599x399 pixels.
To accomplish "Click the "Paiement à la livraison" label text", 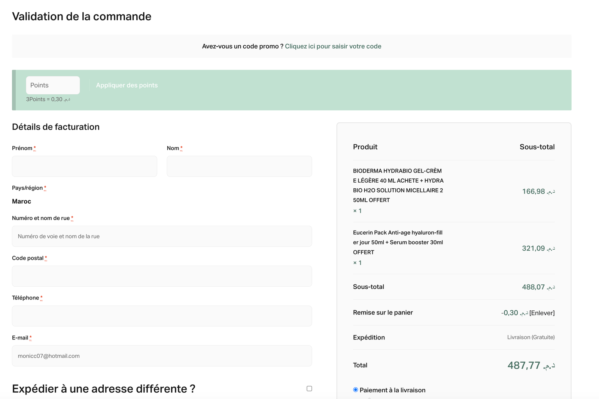I will (392, 390).
